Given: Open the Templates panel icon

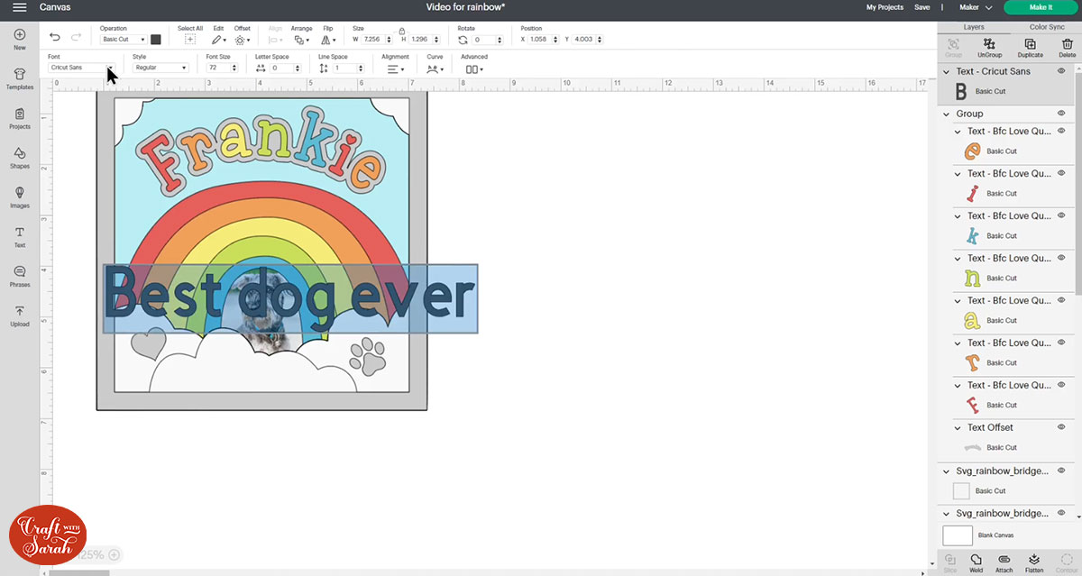Looking at the screenshot, I should point(19,78).
